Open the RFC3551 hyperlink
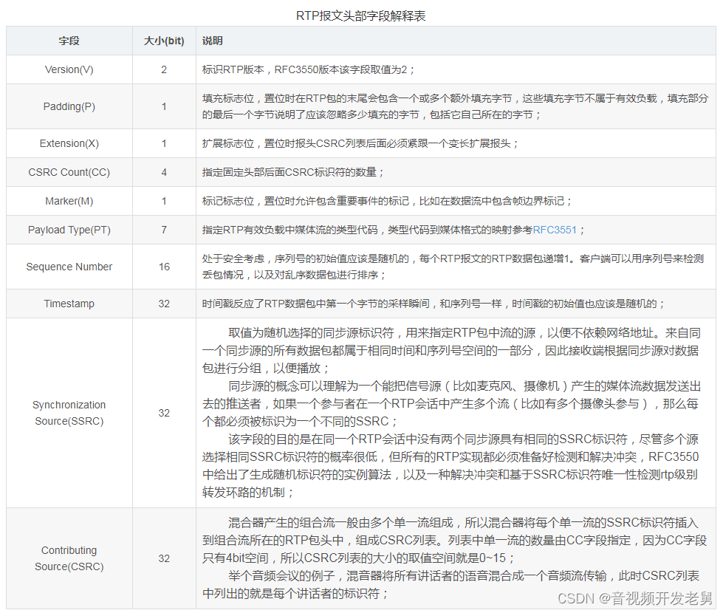 point(555,230)
